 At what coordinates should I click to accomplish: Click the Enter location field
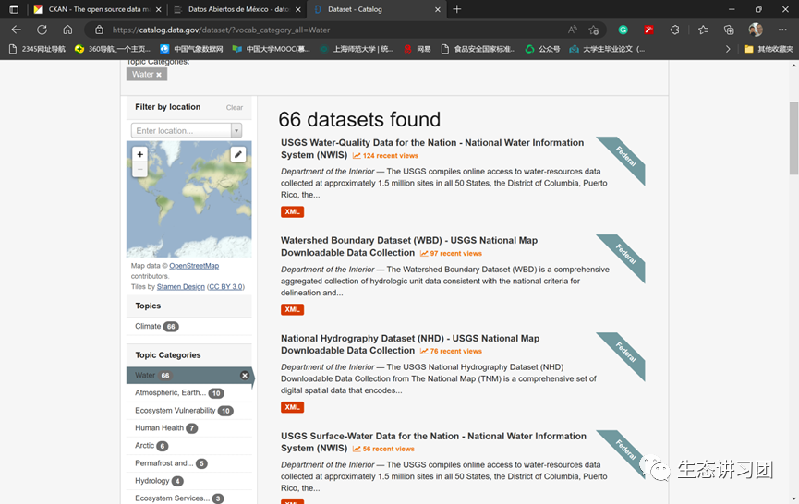pos(181,131)
